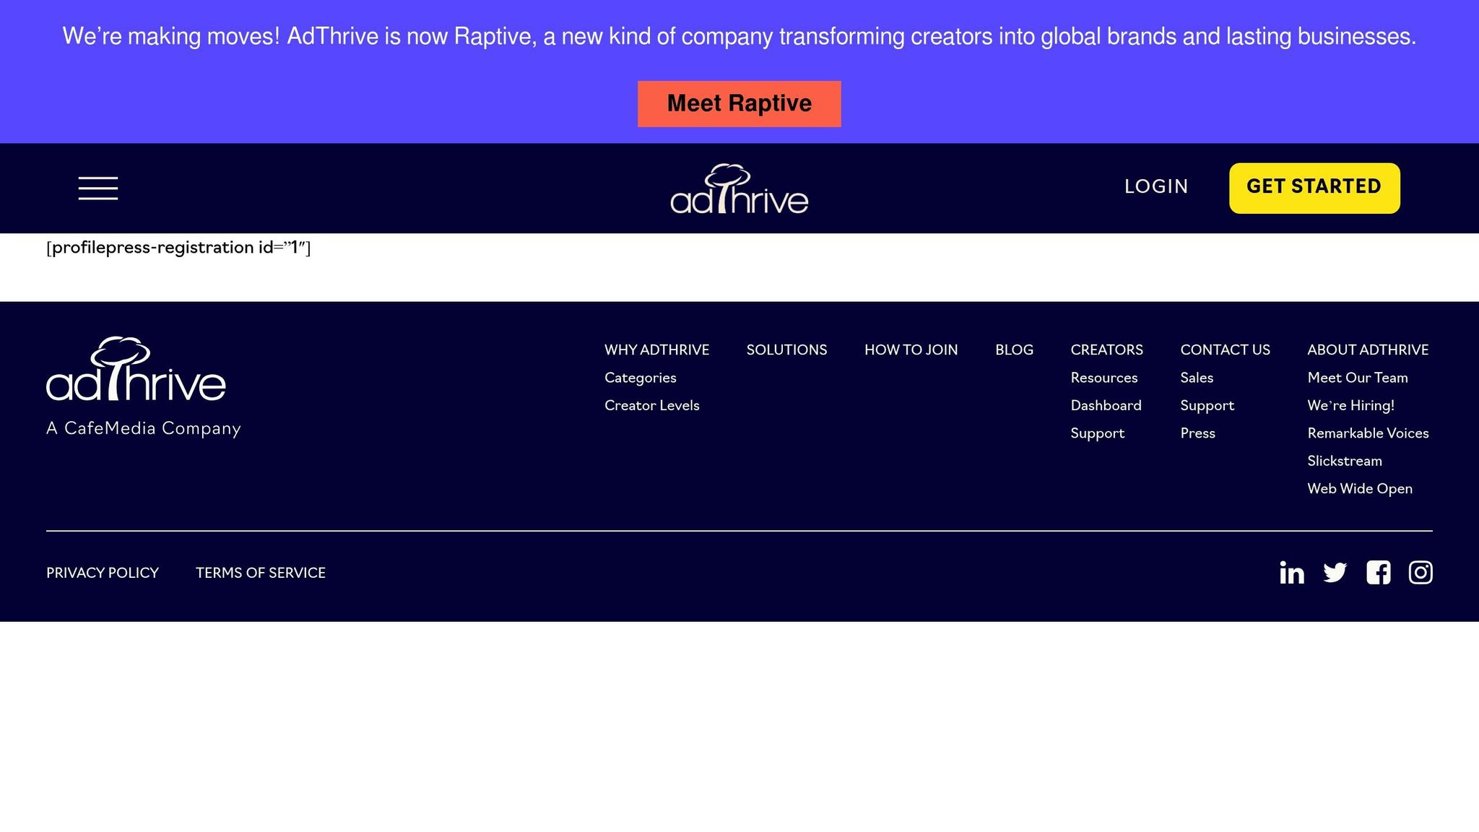Image resolution: width=1479 pixels, height=832 pixels.
Task: Click the AdThrive logo in header
Action: click(739, 188)
